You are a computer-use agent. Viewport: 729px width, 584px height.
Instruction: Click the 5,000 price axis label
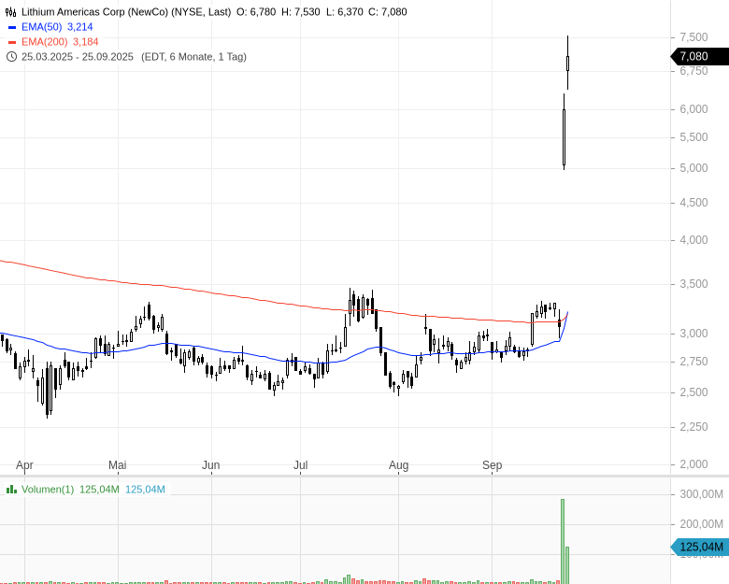[x=693, y=168]
